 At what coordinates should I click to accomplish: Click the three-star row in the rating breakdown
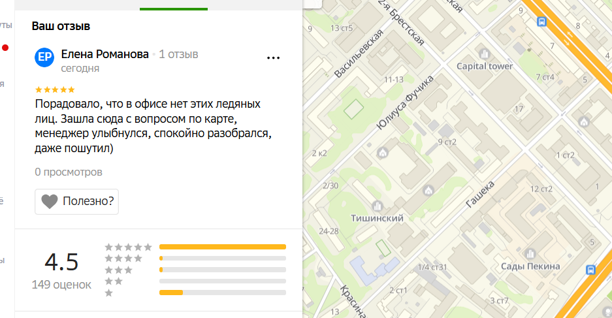195,270
